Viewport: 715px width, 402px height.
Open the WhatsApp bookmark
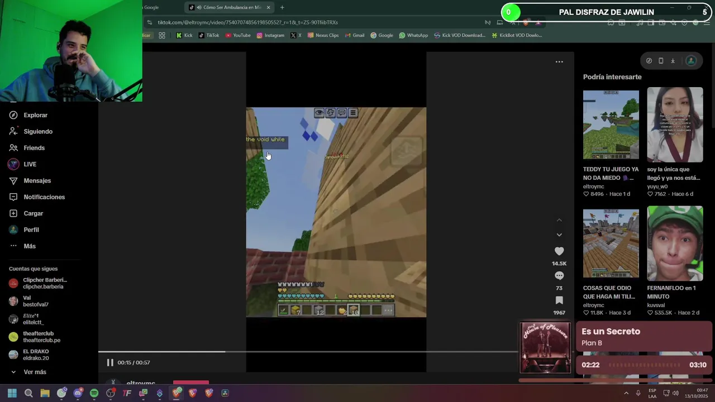[413, 35]
